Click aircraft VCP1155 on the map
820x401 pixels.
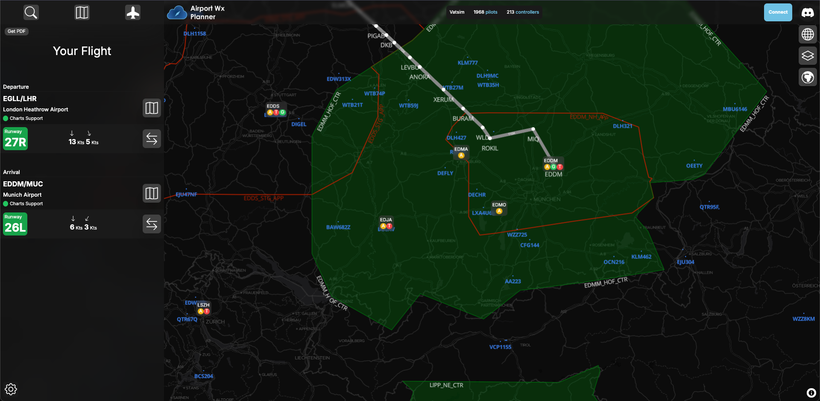pyautogui.click(x=500, y=347)
